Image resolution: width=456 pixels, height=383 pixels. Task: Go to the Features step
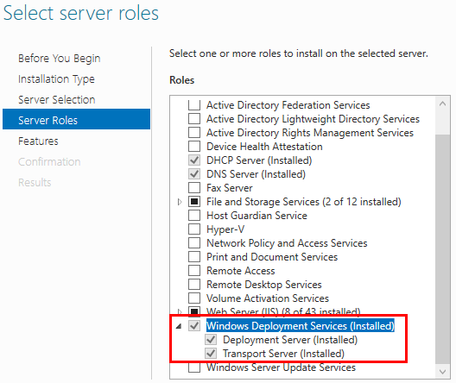(38, 141)
